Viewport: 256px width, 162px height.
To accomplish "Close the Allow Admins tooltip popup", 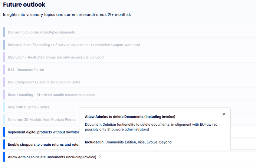I will [x=224, y=115].
